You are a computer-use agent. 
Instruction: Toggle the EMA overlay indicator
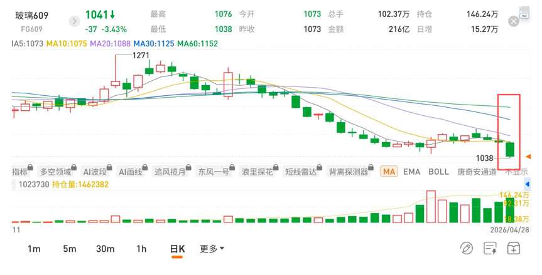[x=412, y=172]
